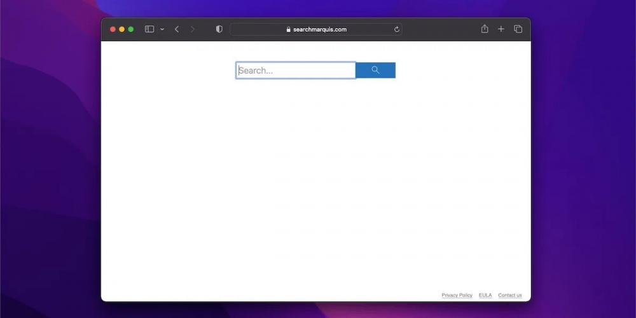Click the purple desktop wallpaper
Screen dimensions: 636x318
51,159
